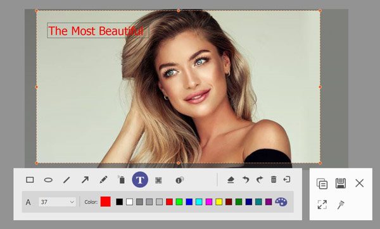Save the screenshot with floppy icon
Image resolution: width=380 pixels, height=229 pixels.
[x=341, y=183]
